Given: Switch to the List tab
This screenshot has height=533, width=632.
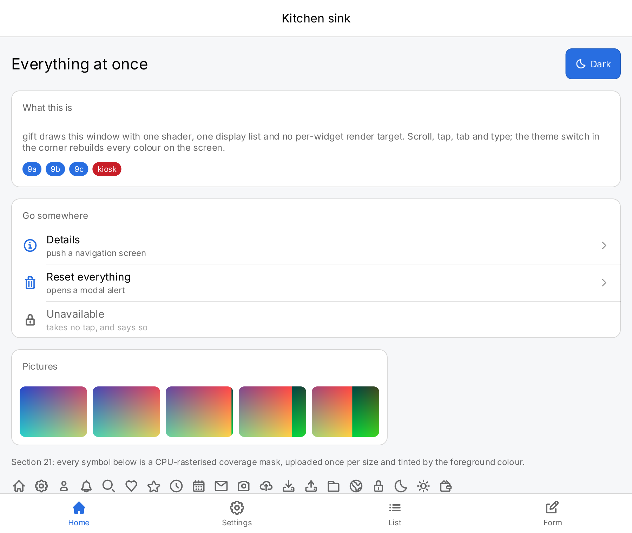Looking at the screenshot, I should 395,513.
